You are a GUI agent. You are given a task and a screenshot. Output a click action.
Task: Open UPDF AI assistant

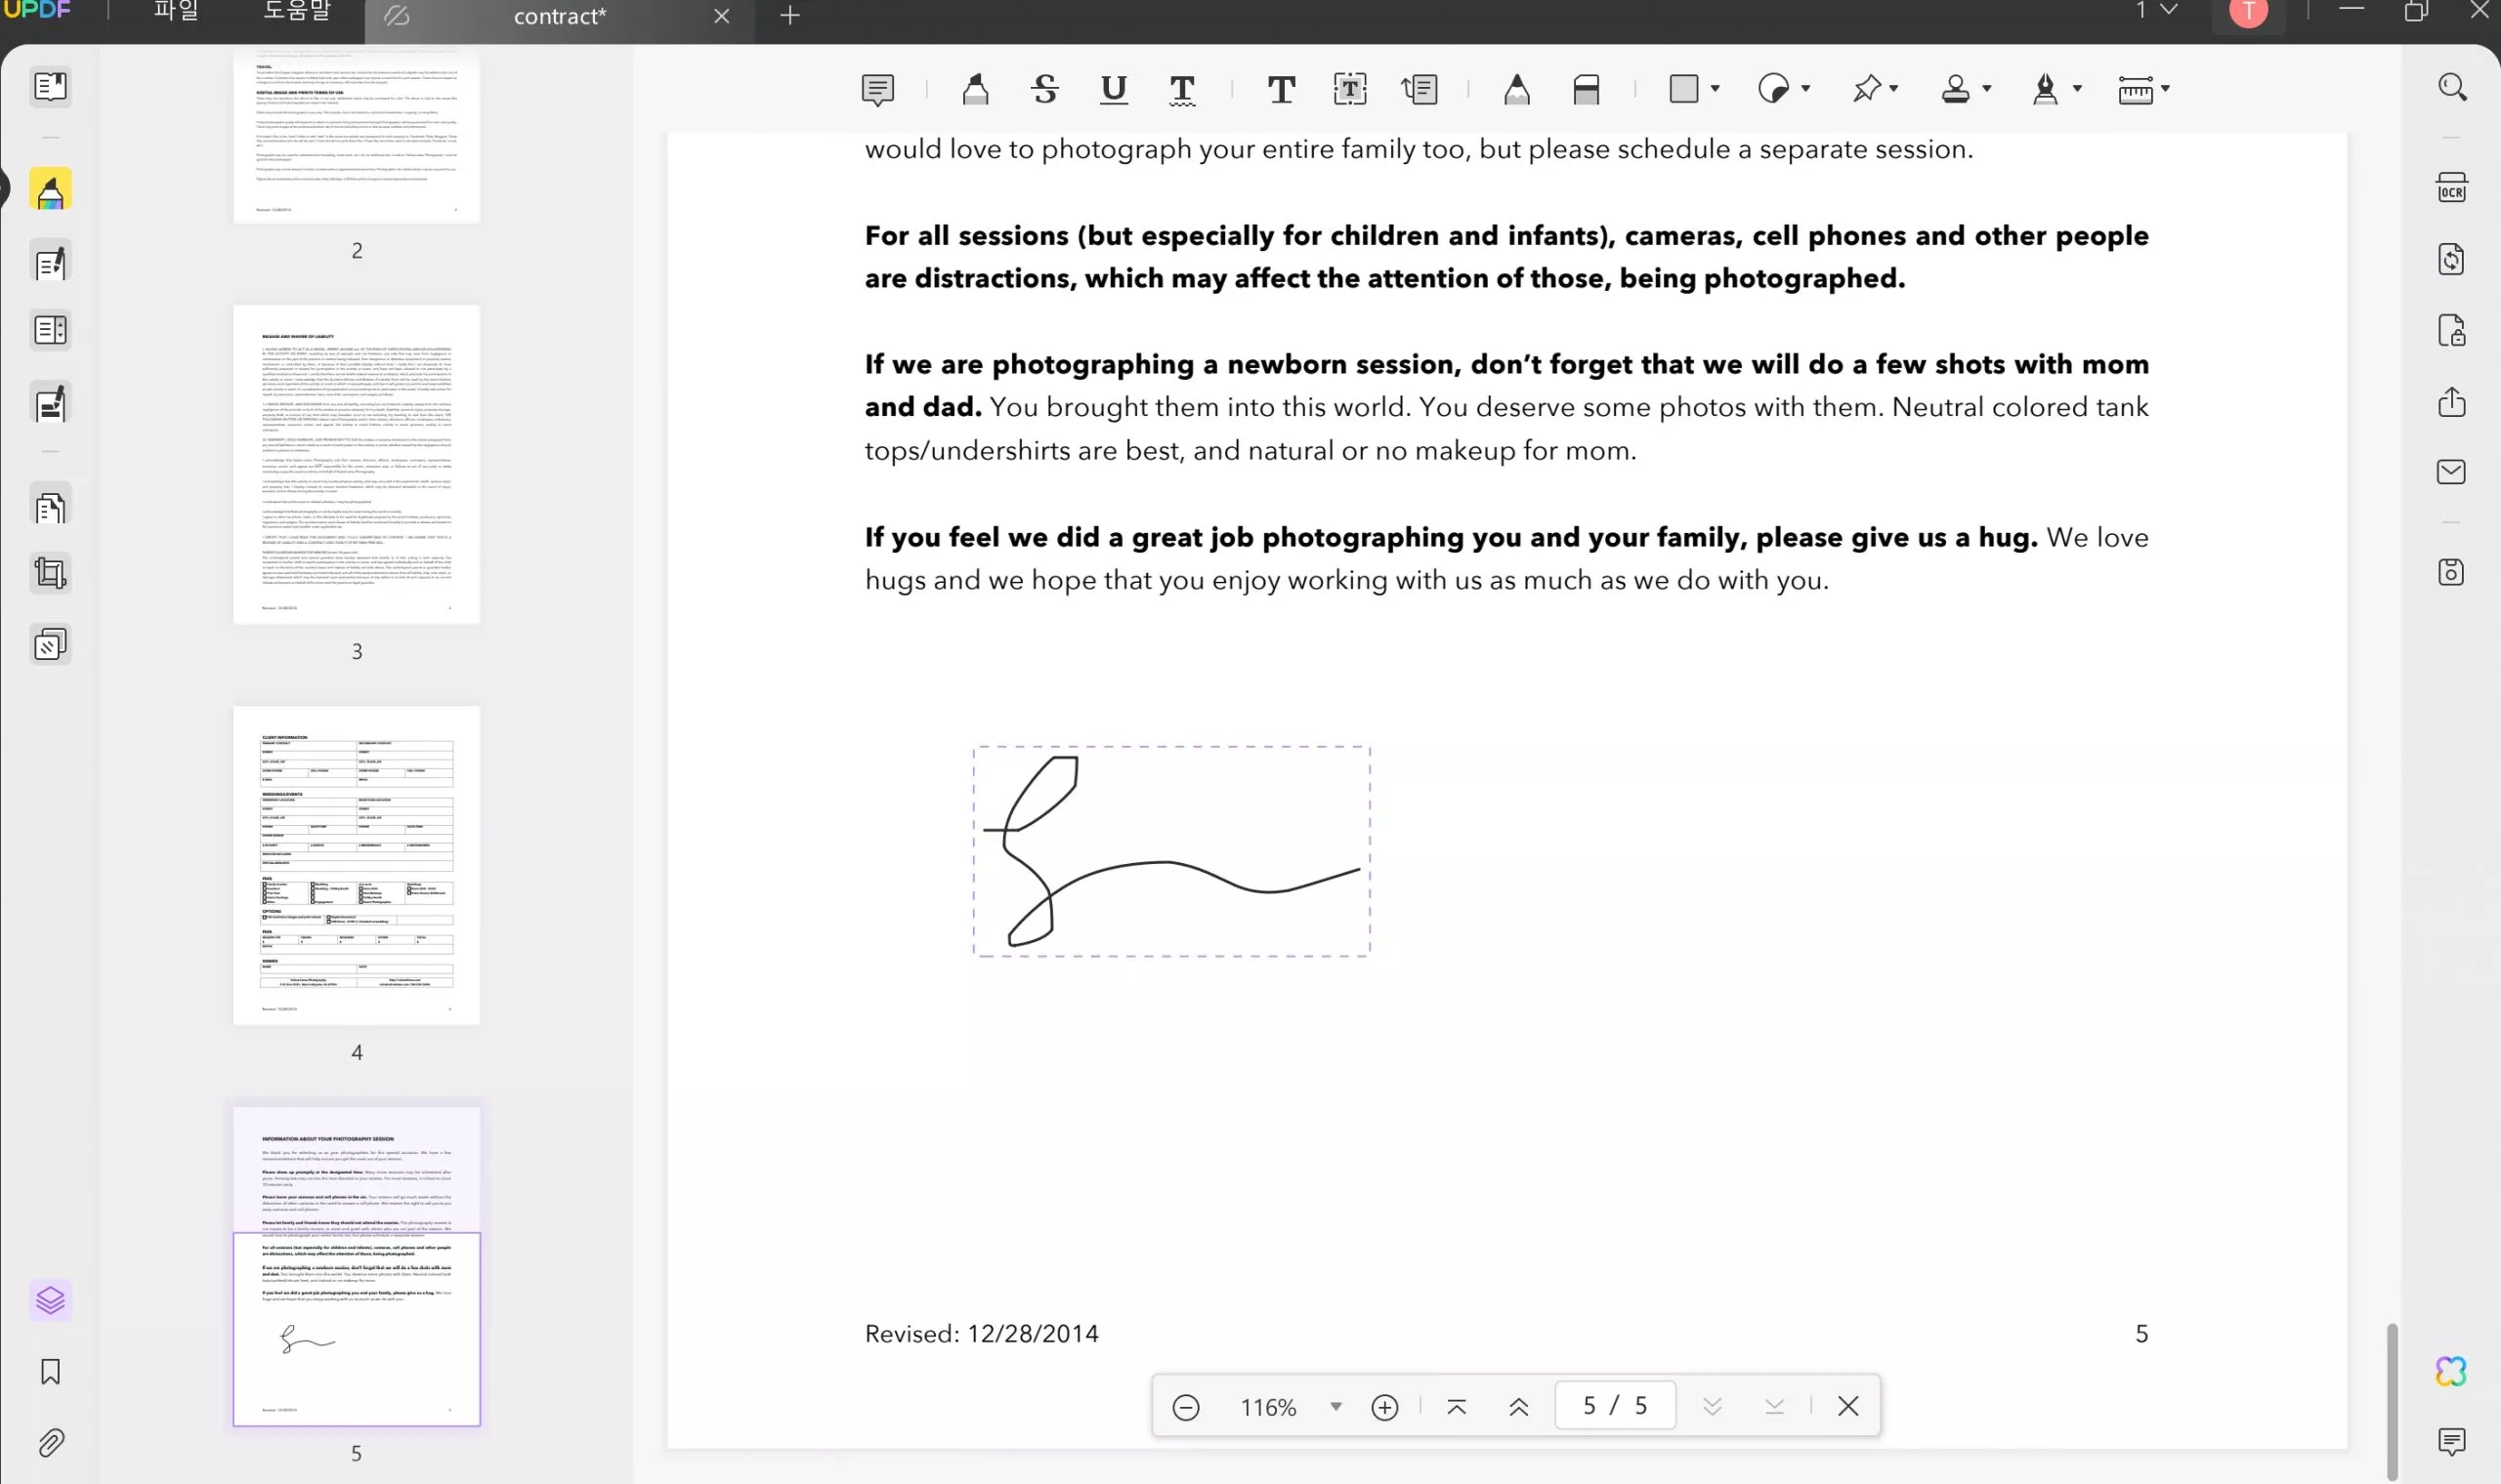pos(2452,1372)
